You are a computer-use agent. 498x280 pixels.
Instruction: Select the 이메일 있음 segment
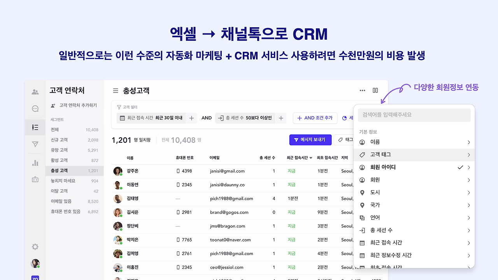(x=74, y=201)
